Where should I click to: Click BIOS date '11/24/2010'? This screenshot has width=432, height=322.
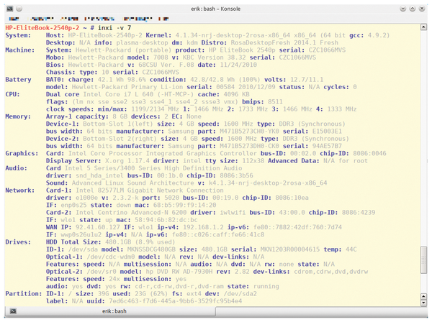coord(238,65)
